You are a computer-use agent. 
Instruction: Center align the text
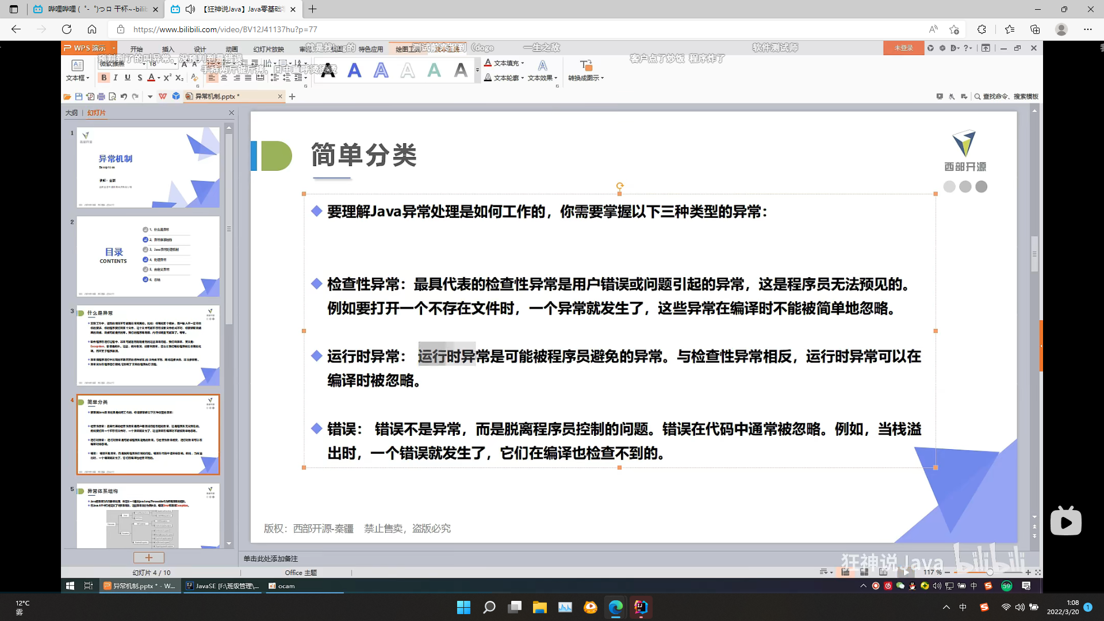[x=224, y=78]
